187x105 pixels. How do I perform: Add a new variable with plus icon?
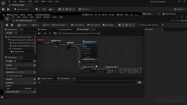tap(34, 83)
